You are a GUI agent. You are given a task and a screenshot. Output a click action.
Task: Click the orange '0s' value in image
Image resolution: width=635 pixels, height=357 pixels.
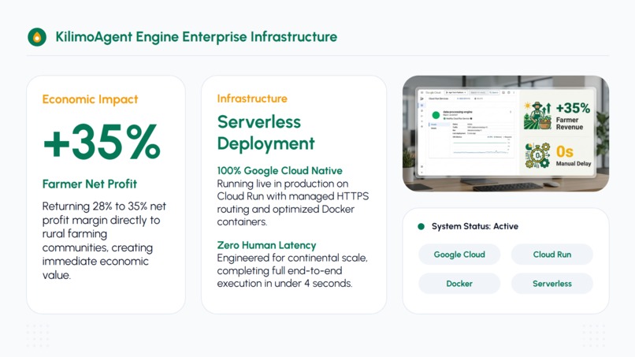(x=565, y=151)
